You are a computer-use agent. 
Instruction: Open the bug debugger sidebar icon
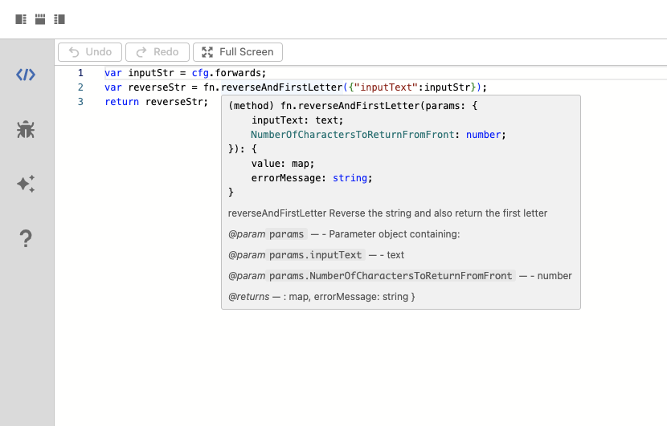[x=26, y=129]
